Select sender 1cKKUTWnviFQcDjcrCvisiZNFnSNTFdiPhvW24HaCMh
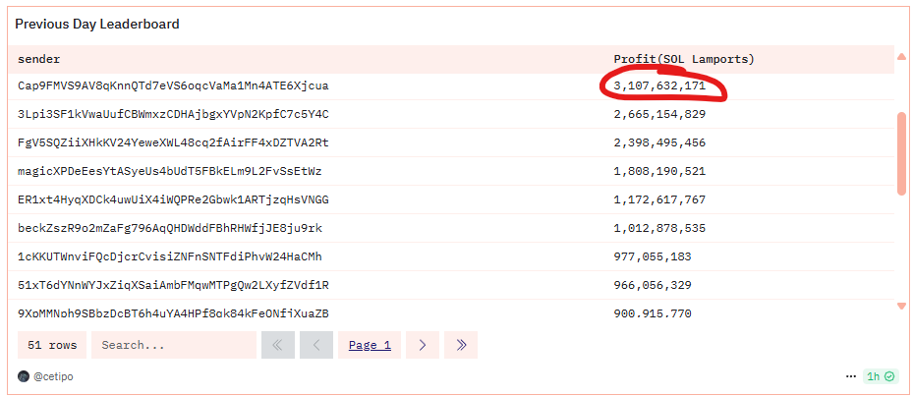913x396 pixels. (x=169, y=256)
